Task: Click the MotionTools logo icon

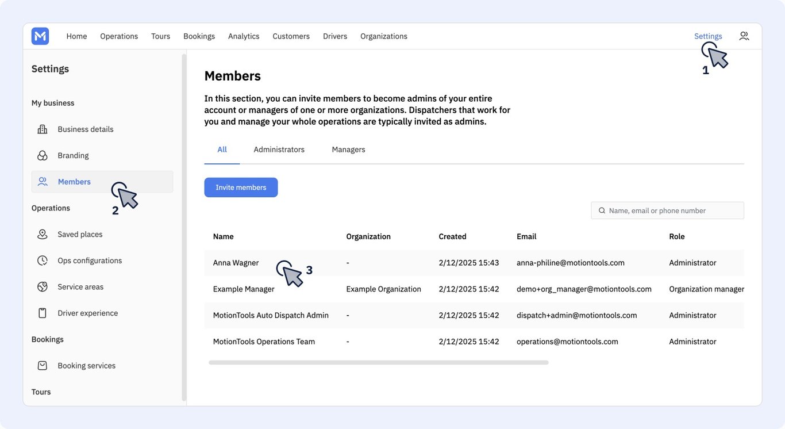Action: [x=40, y=36]
